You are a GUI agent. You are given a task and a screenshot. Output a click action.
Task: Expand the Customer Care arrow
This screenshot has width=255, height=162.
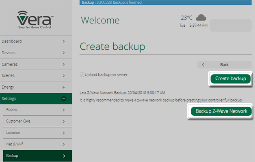(x=64, y=121)
